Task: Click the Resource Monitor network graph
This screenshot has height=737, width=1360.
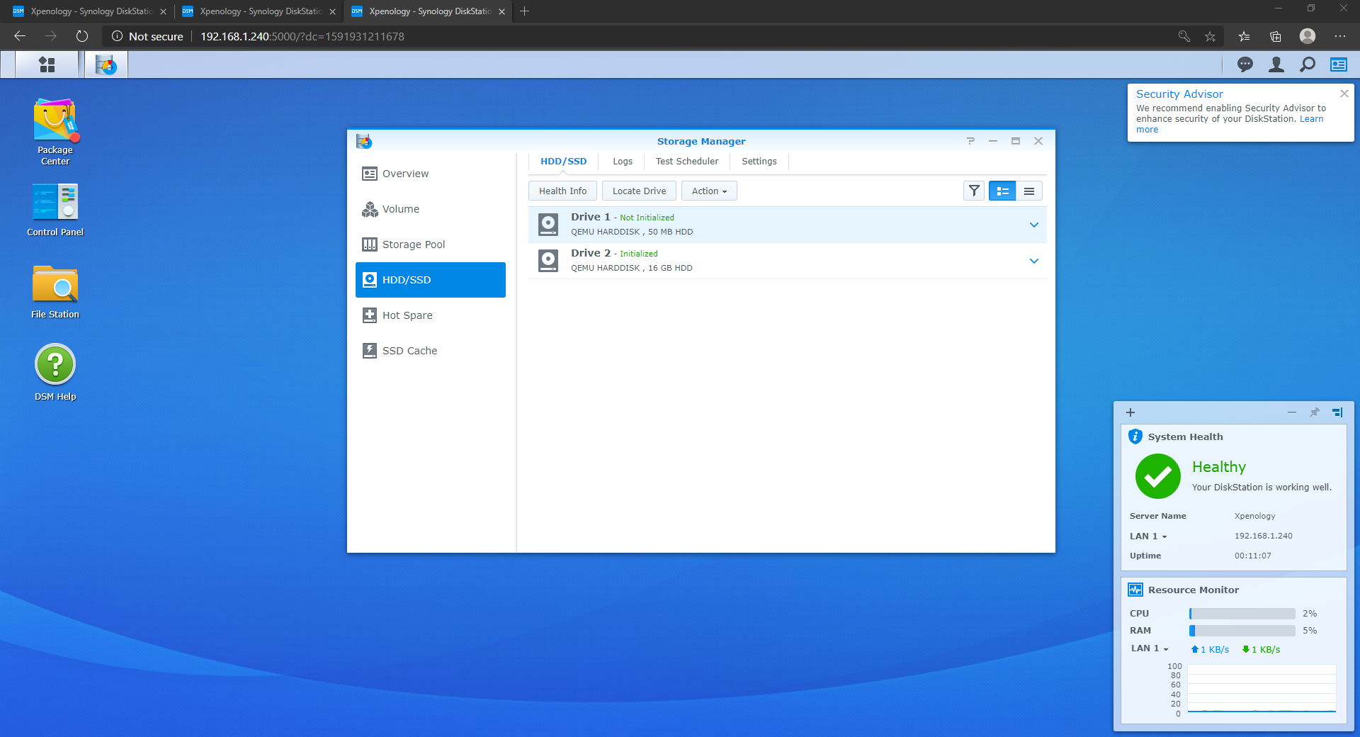Action: point(1262,689)
